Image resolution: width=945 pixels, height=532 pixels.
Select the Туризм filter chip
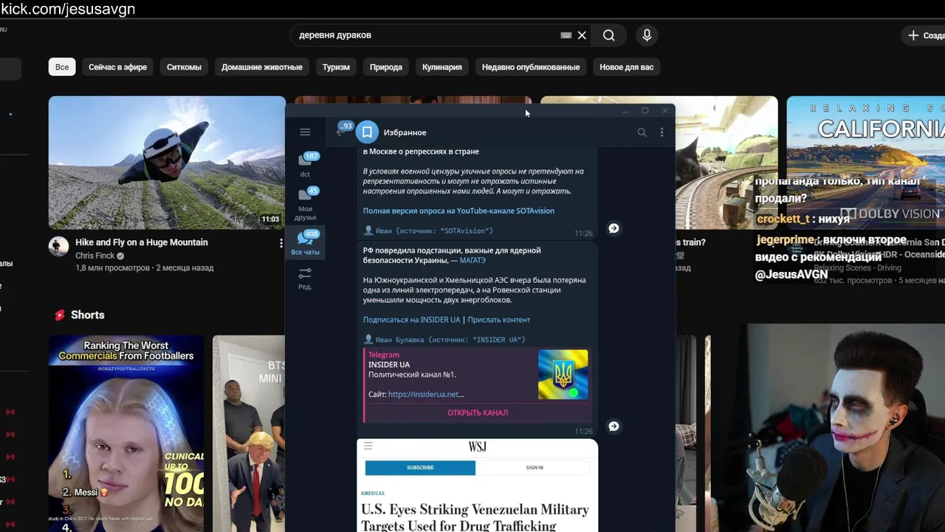click(336, 67)
